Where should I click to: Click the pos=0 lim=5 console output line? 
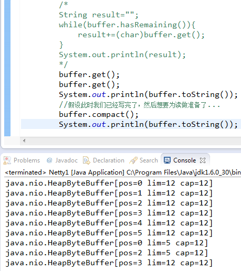click(107, 243)
